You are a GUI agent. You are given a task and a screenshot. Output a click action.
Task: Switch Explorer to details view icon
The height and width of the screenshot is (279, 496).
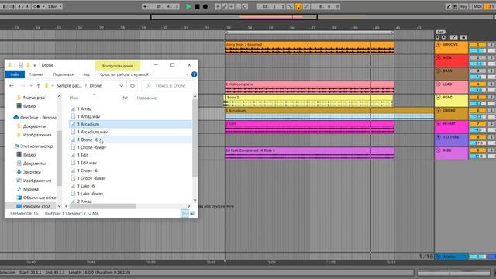coord(184,214)
